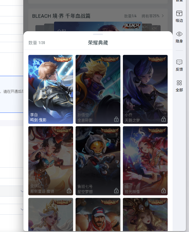Screen dimensions: 189x232
Task: Open the 全部 grid icon
Action: (x=179, y=83)
